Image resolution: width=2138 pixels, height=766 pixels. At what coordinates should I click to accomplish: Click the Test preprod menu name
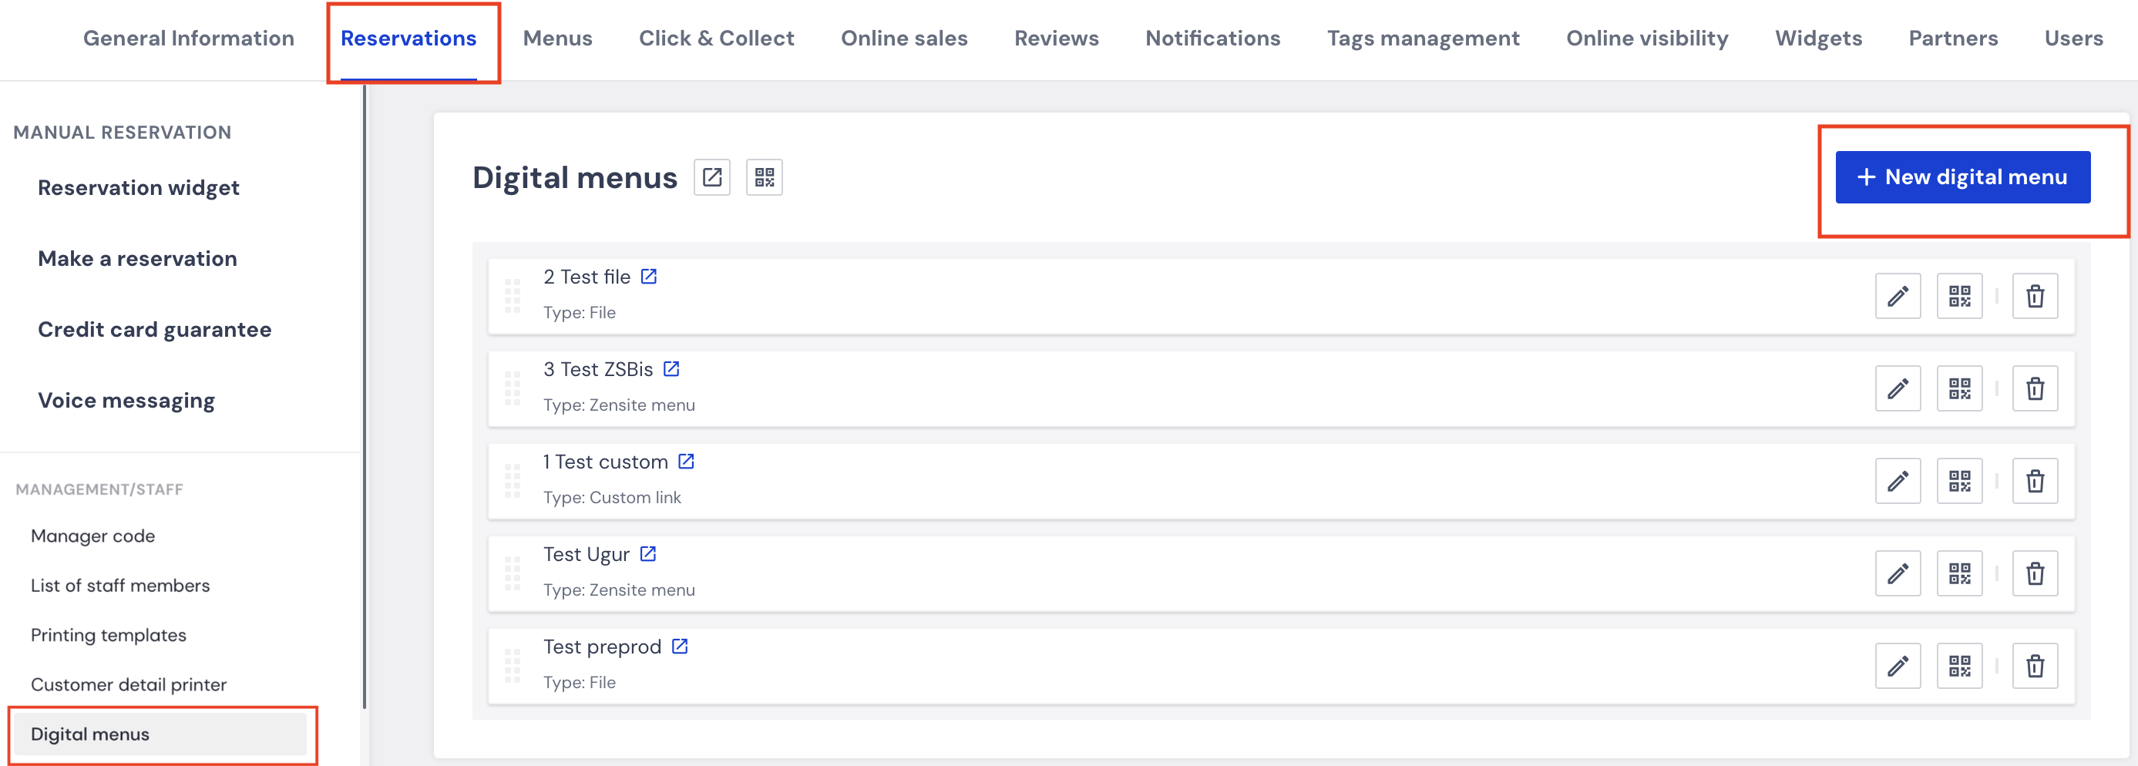603,647
